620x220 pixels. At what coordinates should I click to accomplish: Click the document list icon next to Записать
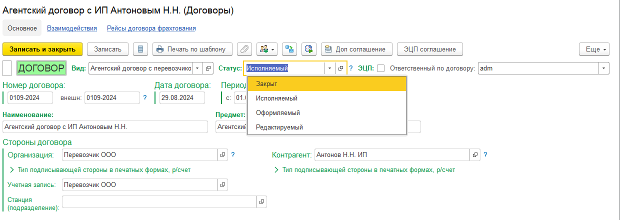click(x=140, y=49)
